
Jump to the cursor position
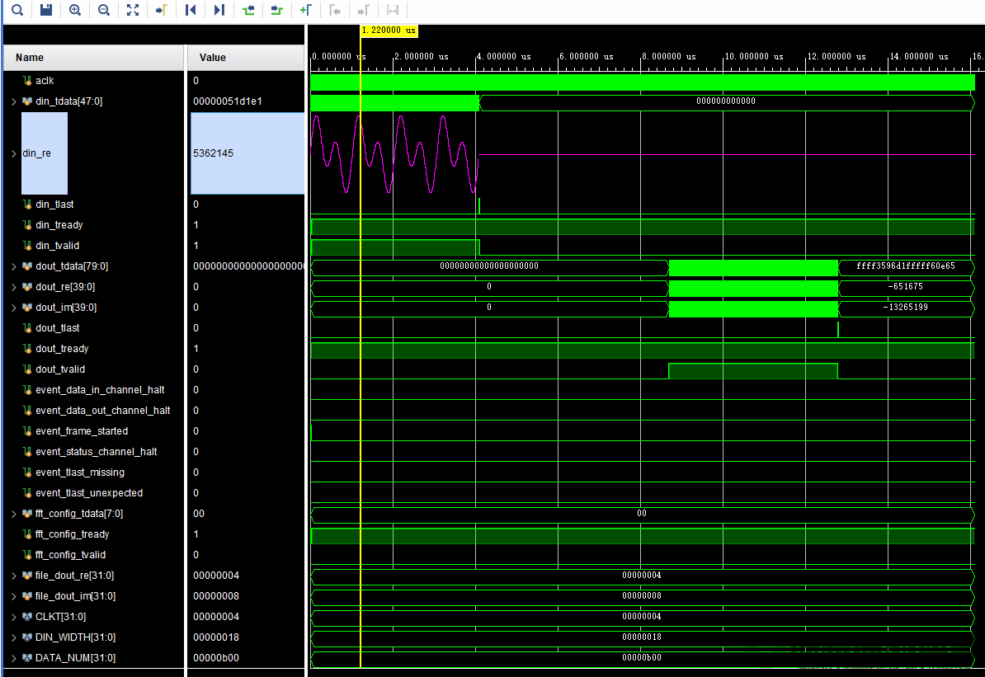tap(161, 10)
